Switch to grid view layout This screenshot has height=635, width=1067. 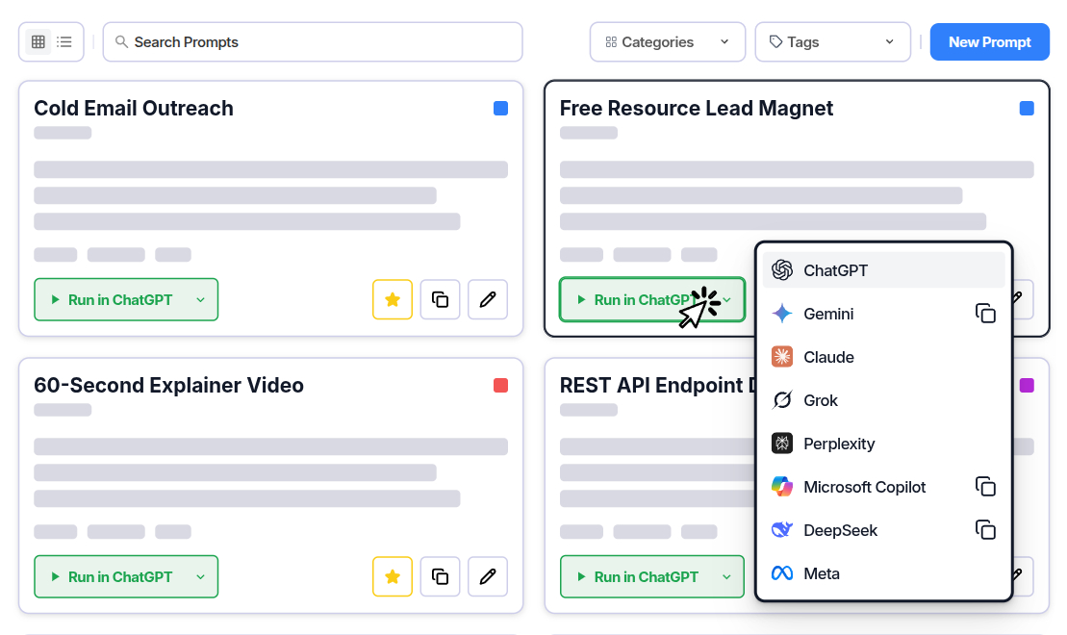(x=38, y=41)
